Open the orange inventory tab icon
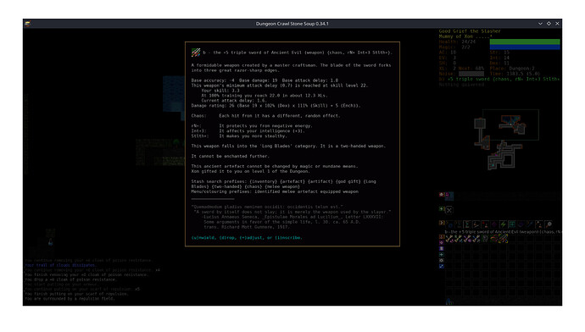The height and width of the screenshot is (332, 585). tap(442, 236)
